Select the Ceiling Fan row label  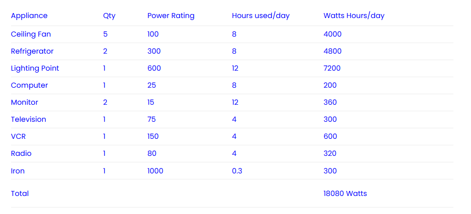[x=31, y=34]
